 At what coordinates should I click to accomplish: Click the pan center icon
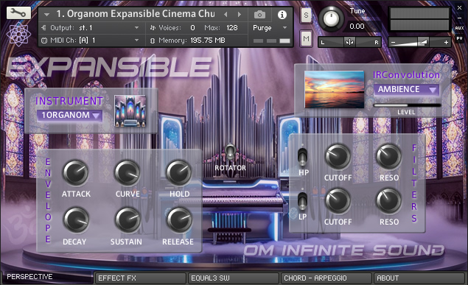349,42
